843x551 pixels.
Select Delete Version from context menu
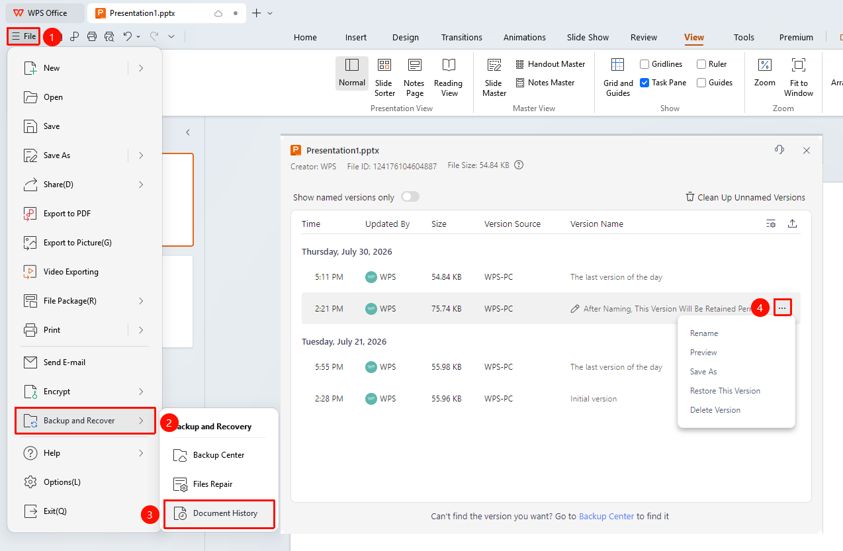click(715, 410)
